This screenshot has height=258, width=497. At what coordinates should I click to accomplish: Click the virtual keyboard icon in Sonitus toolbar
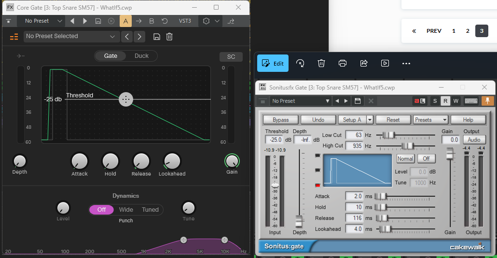coord(471,101)
